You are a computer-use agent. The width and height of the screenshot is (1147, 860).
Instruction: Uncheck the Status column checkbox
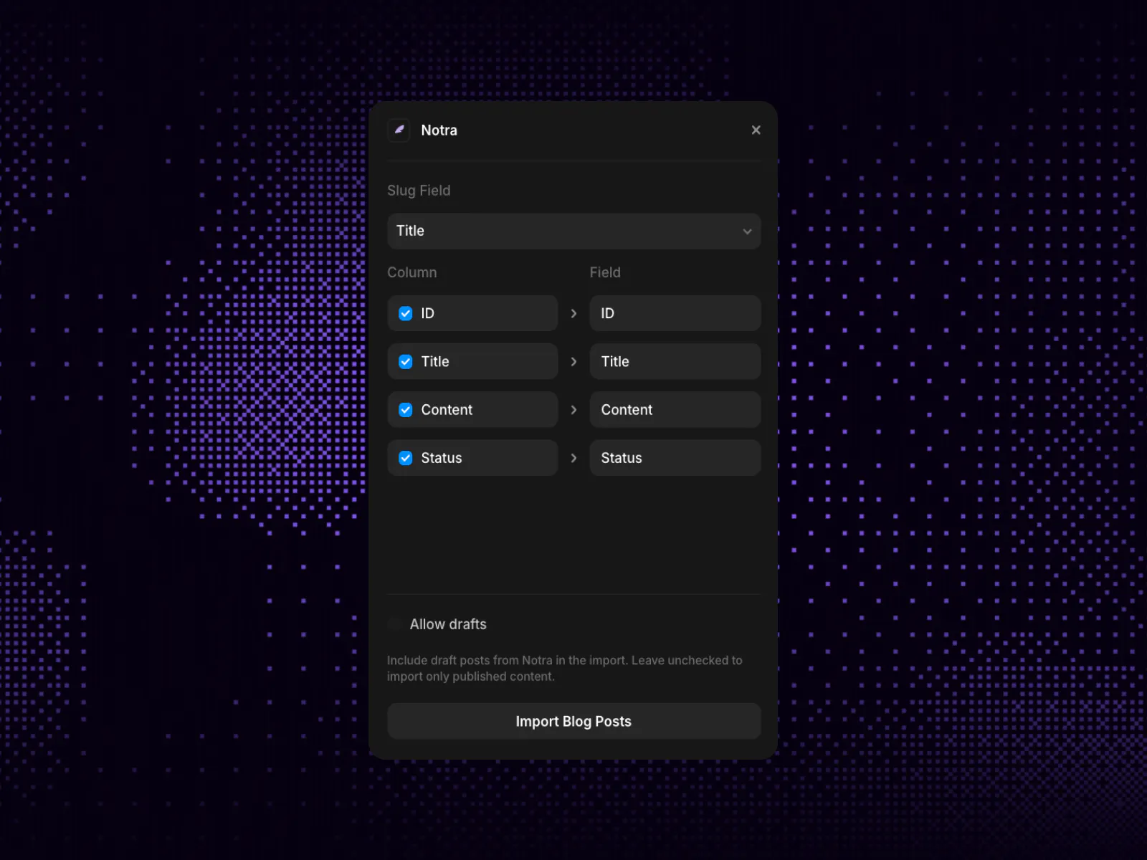[x=406, y=458]
